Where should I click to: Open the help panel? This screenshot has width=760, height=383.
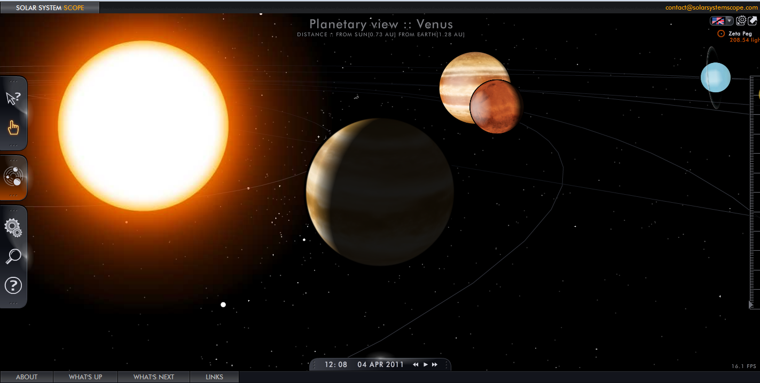coord(13,285)
